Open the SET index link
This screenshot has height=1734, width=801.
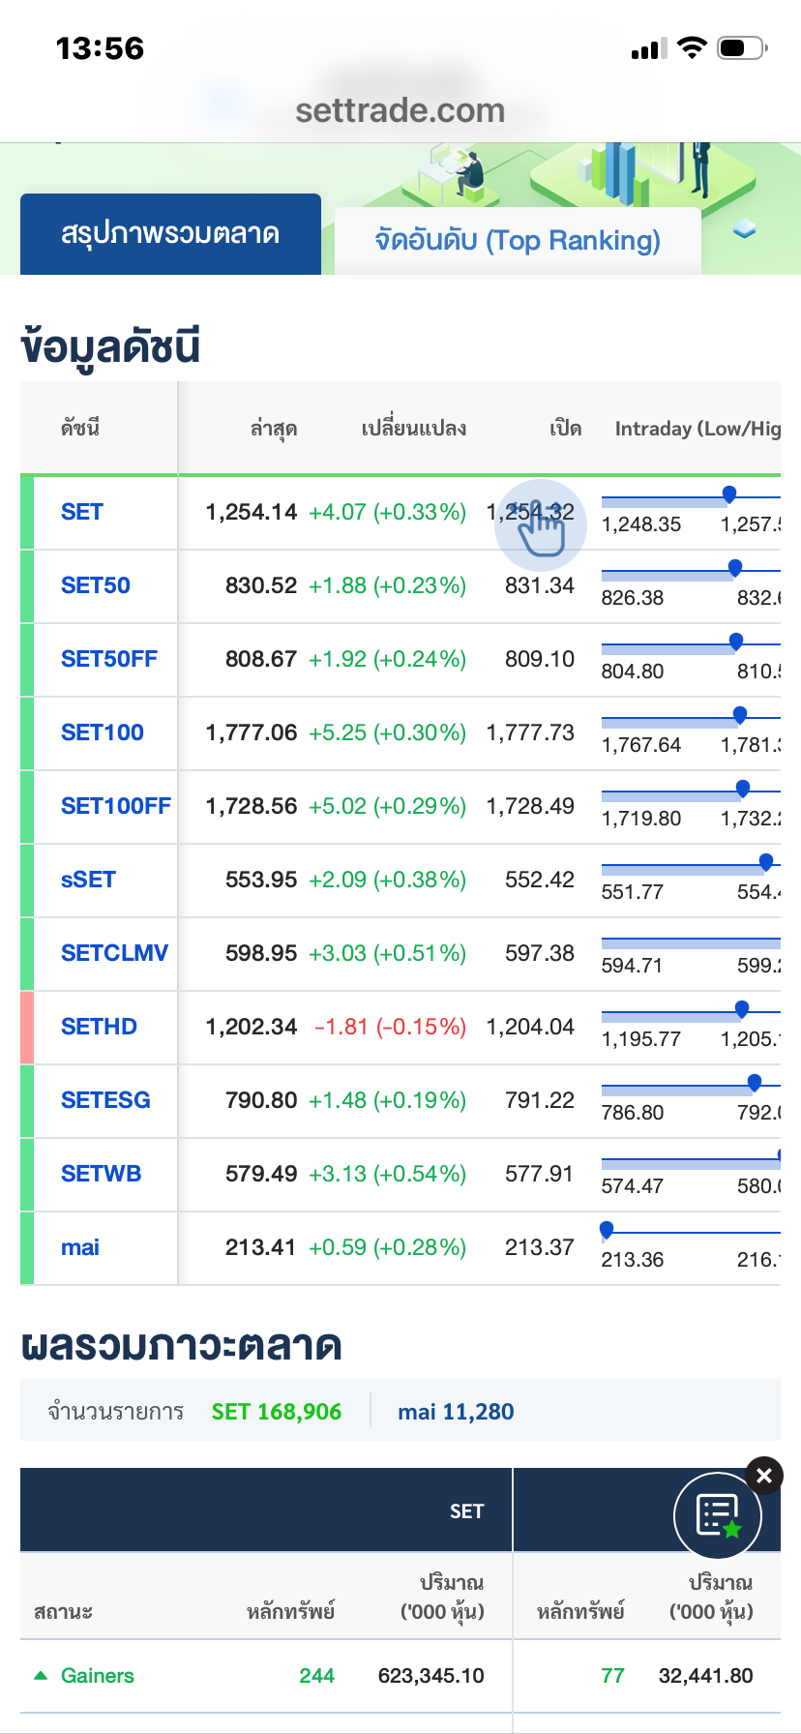(x=82, y=512)
